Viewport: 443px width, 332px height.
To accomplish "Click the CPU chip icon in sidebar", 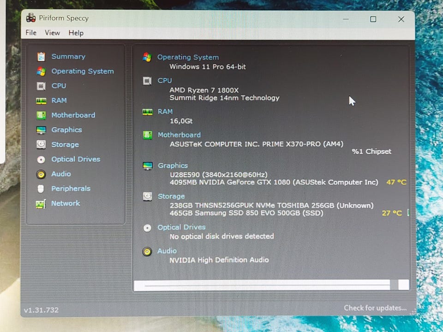I will pyautogui.click(x=41, y=86).
